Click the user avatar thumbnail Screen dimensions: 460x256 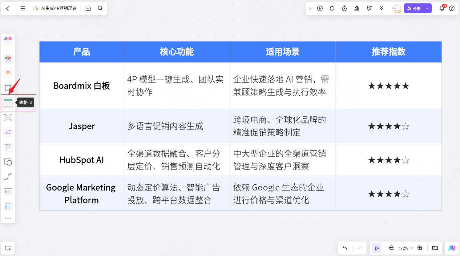(397, 8)
